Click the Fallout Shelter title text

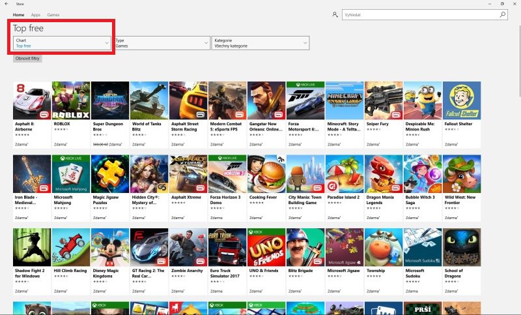click(x=458, y=124)
